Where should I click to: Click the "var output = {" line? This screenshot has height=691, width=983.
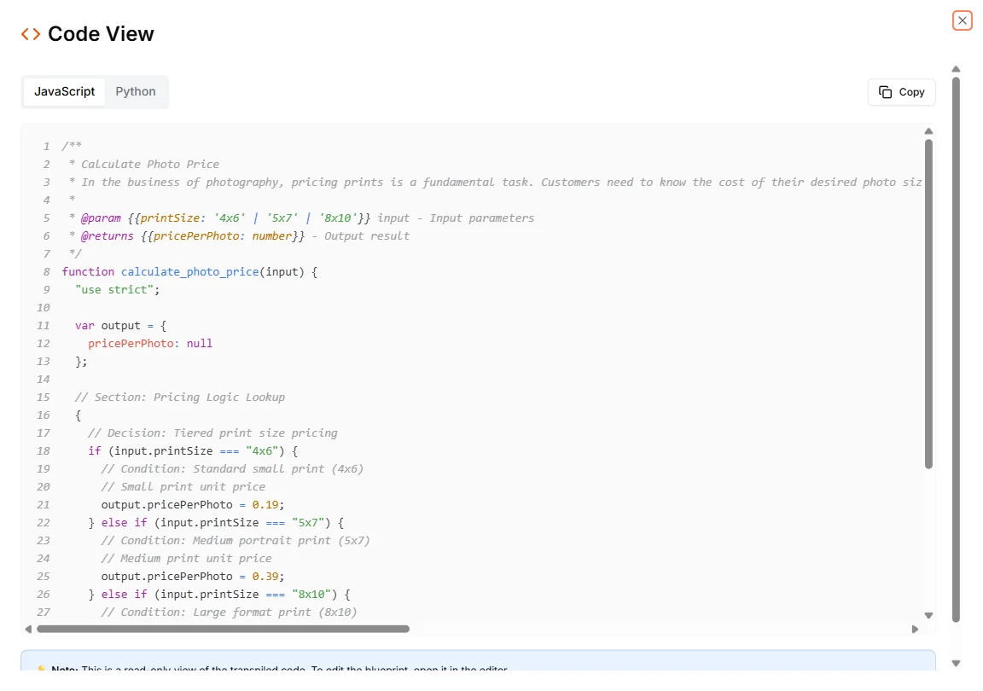click(x=120, y=325)
